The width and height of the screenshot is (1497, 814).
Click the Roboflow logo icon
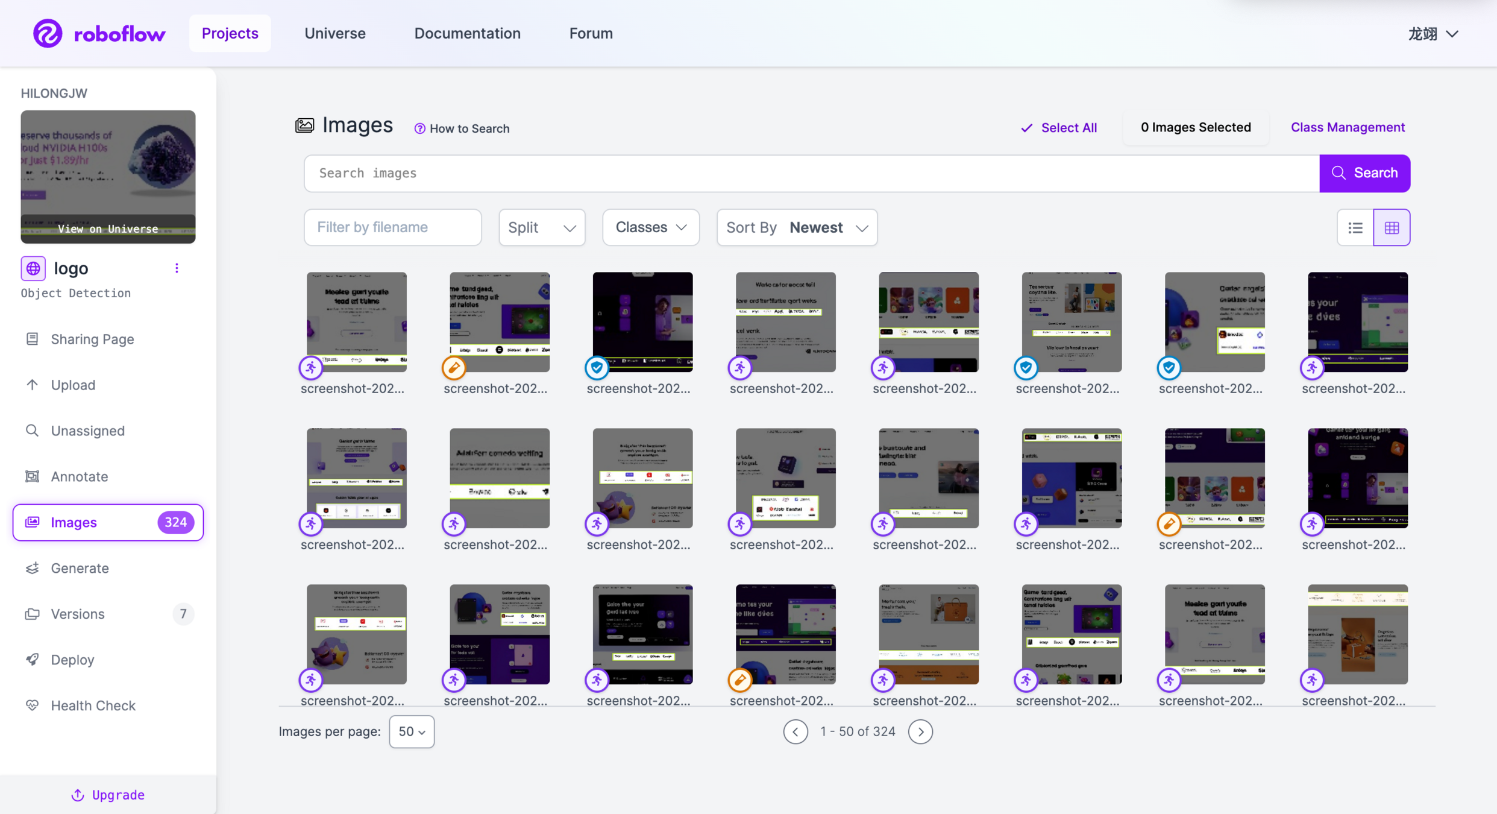pos(48,33)
